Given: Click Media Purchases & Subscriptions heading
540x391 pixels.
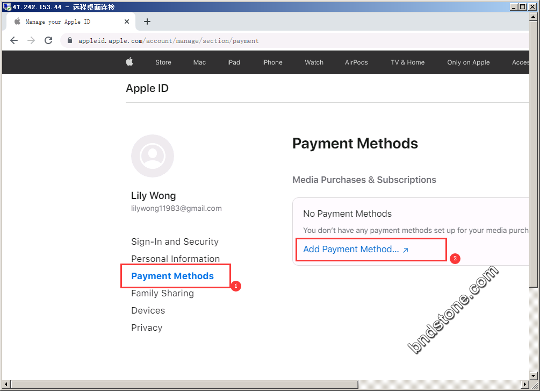Looking at the screenshot, I should (364, 180).
